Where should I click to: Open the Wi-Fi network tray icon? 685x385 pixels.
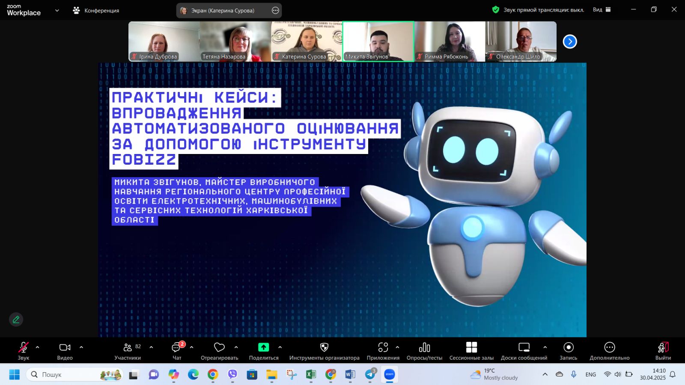(x=607, y=374)
